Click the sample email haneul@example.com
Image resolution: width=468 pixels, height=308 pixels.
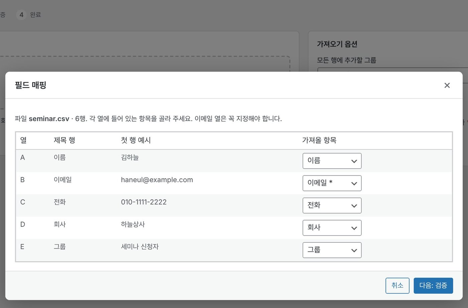pos(157,180)
